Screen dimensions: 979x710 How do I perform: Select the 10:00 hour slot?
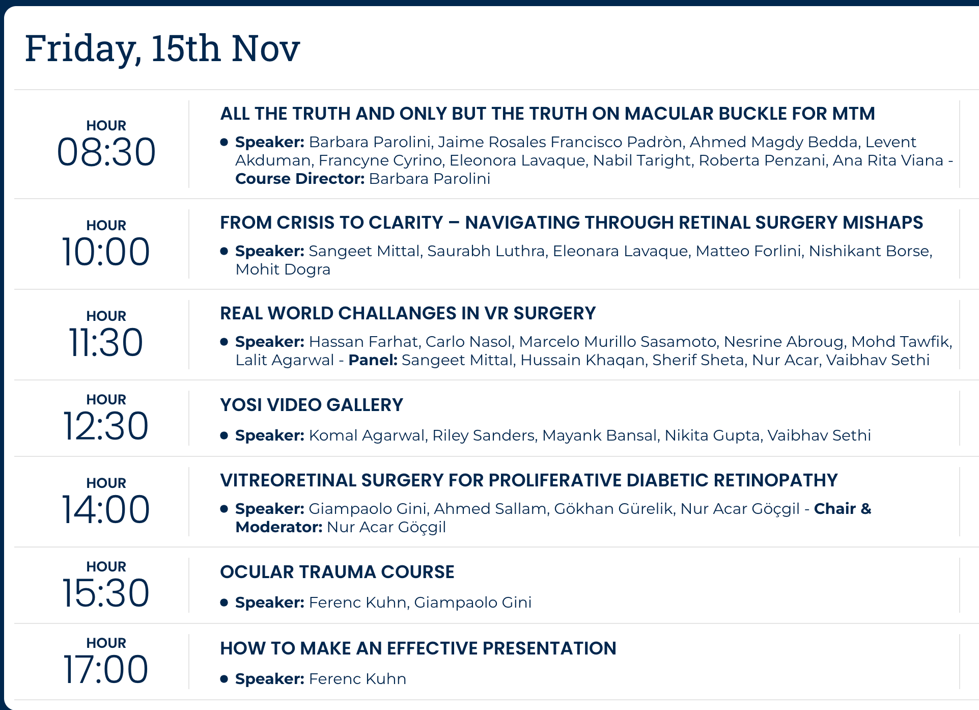pos(106,244)
